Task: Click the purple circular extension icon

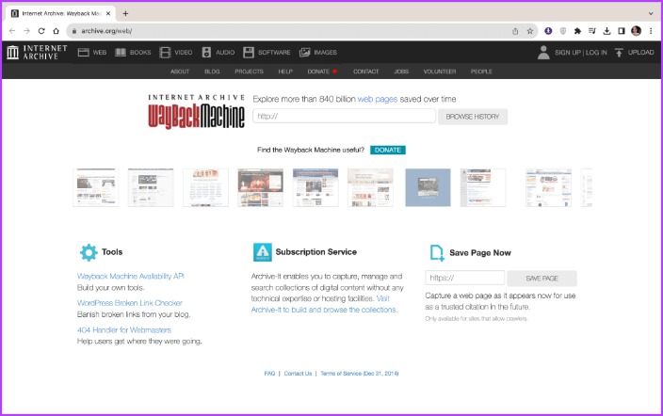Action: tap(548, 31)
